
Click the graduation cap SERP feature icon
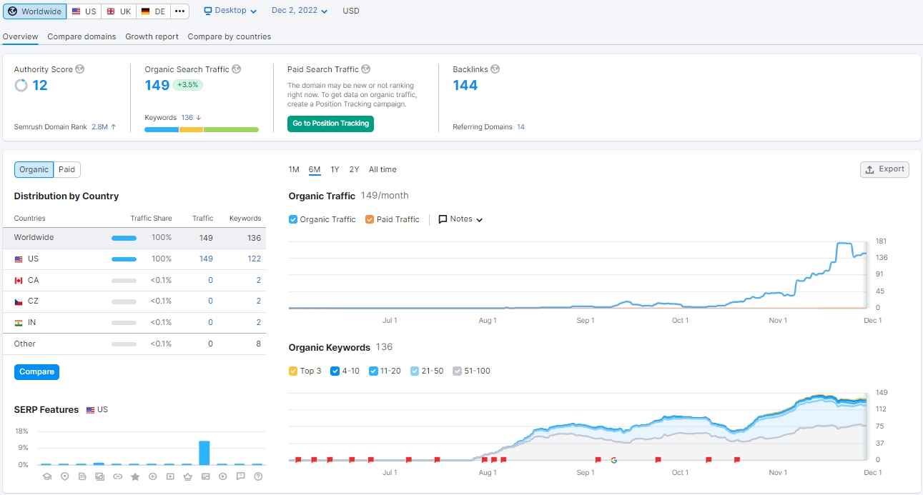[47, 476]
